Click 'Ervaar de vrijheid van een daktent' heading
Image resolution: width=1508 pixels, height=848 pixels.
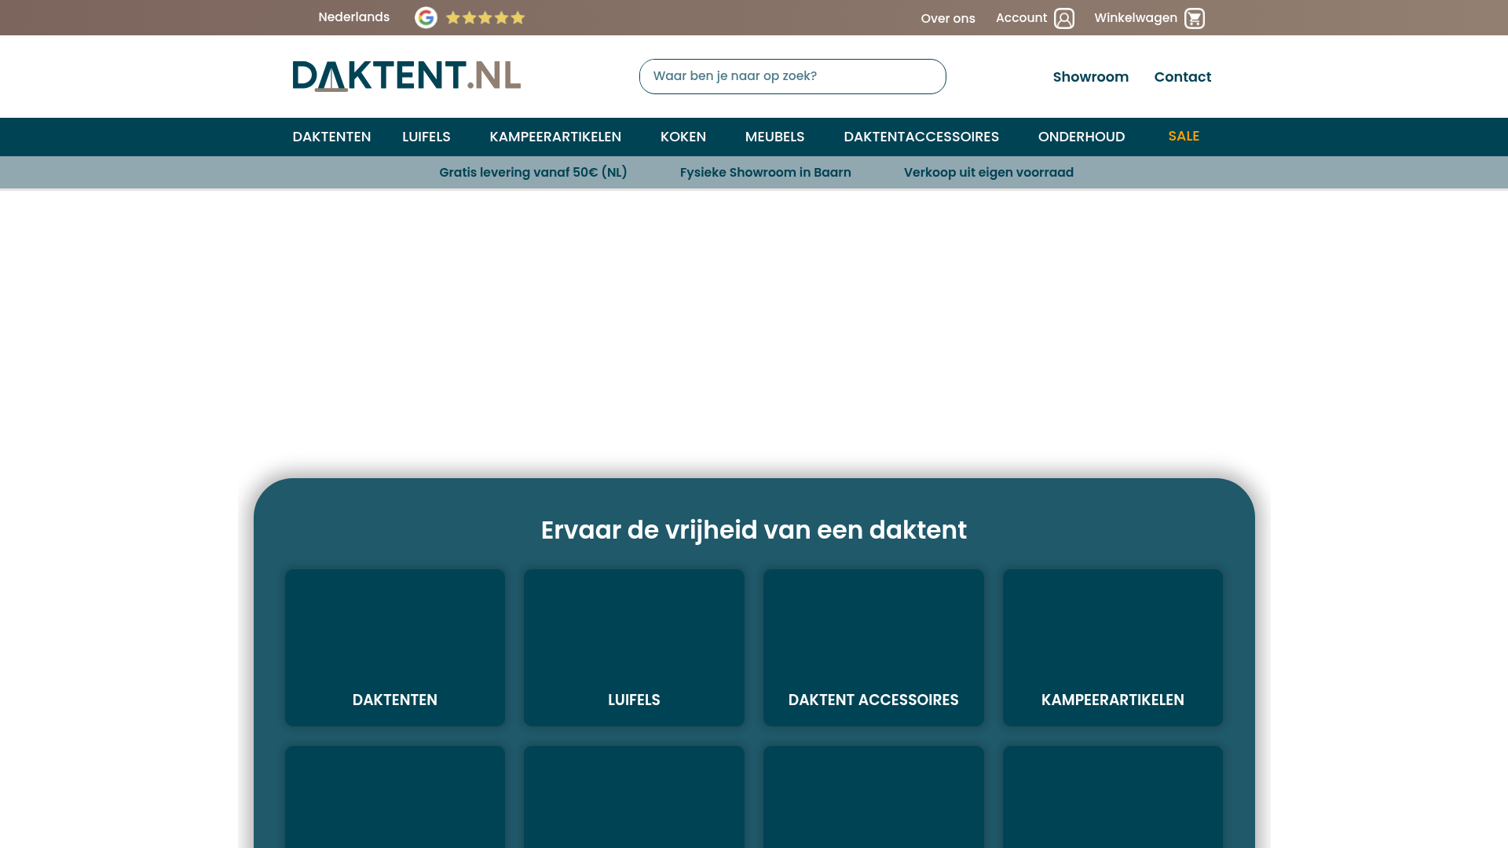coord(754,530)
